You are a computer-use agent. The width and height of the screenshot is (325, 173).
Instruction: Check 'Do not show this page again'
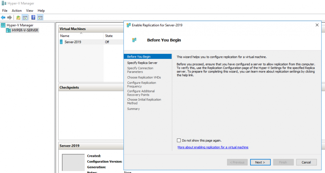pos(179,140)
